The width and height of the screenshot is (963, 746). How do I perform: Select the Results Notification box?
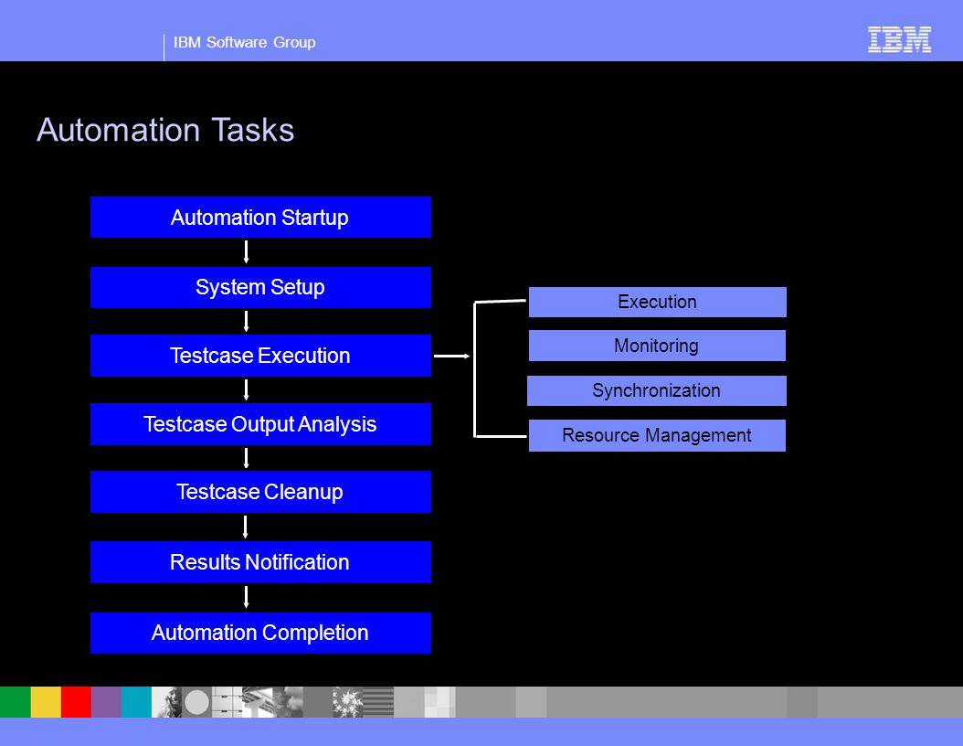pos(260,561)
